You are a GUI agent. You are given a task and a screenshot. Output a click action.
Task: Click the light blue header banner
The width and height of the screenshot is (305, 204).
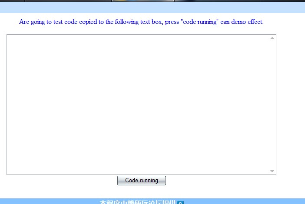[x=152, y=7]
